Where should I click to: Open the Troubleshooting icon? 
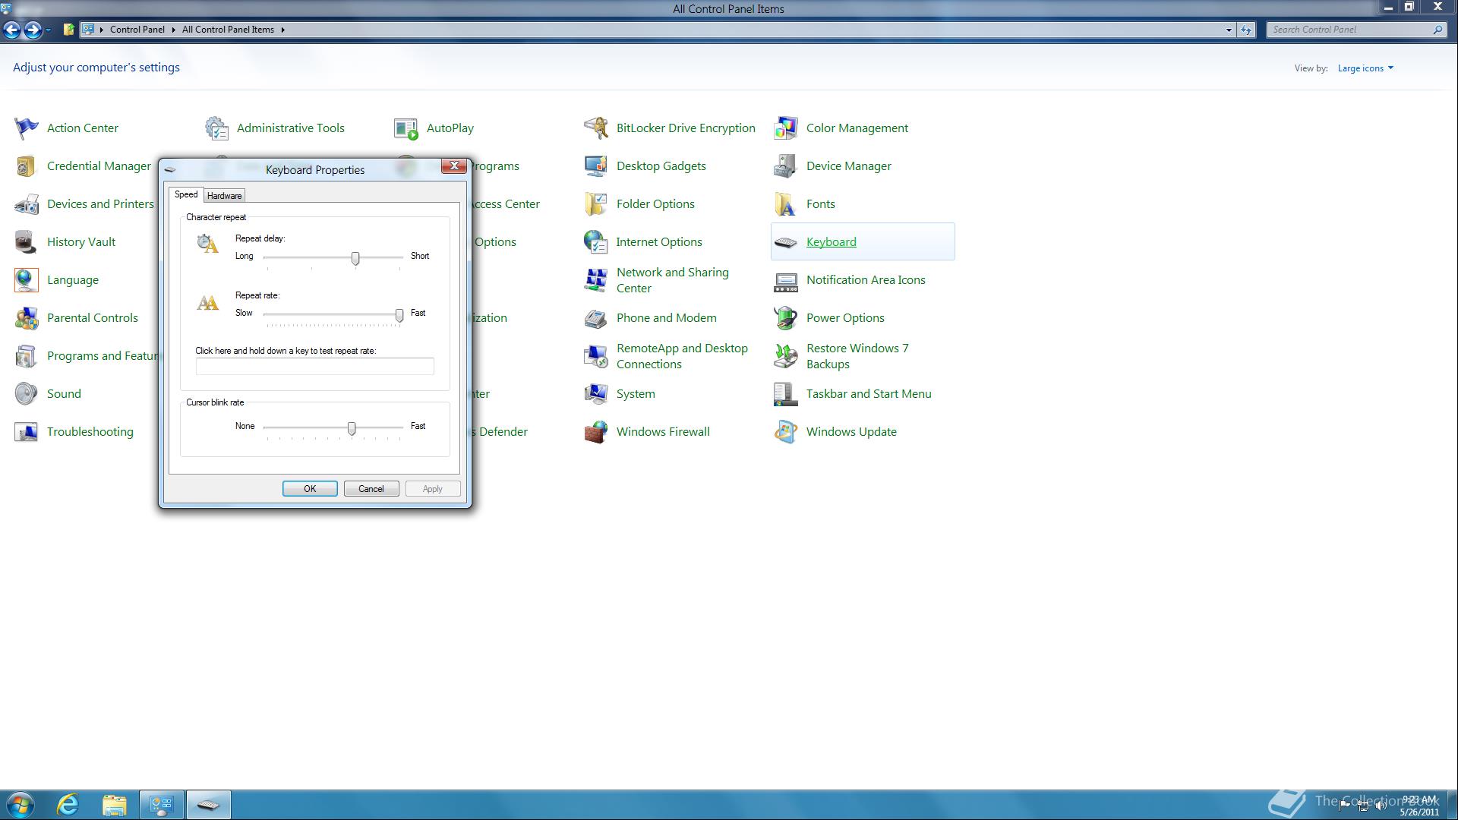(27, 432)
